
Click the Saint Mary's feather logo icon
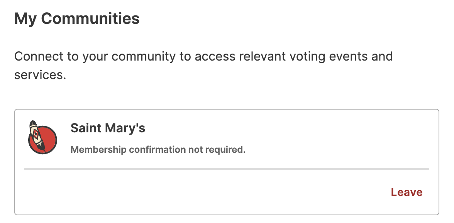[42, 138]
